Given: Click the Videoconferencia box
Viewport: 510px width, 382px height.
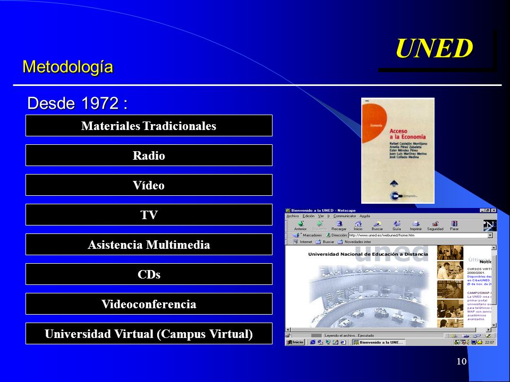Looking at the screenshot, I should pos(149,303).
